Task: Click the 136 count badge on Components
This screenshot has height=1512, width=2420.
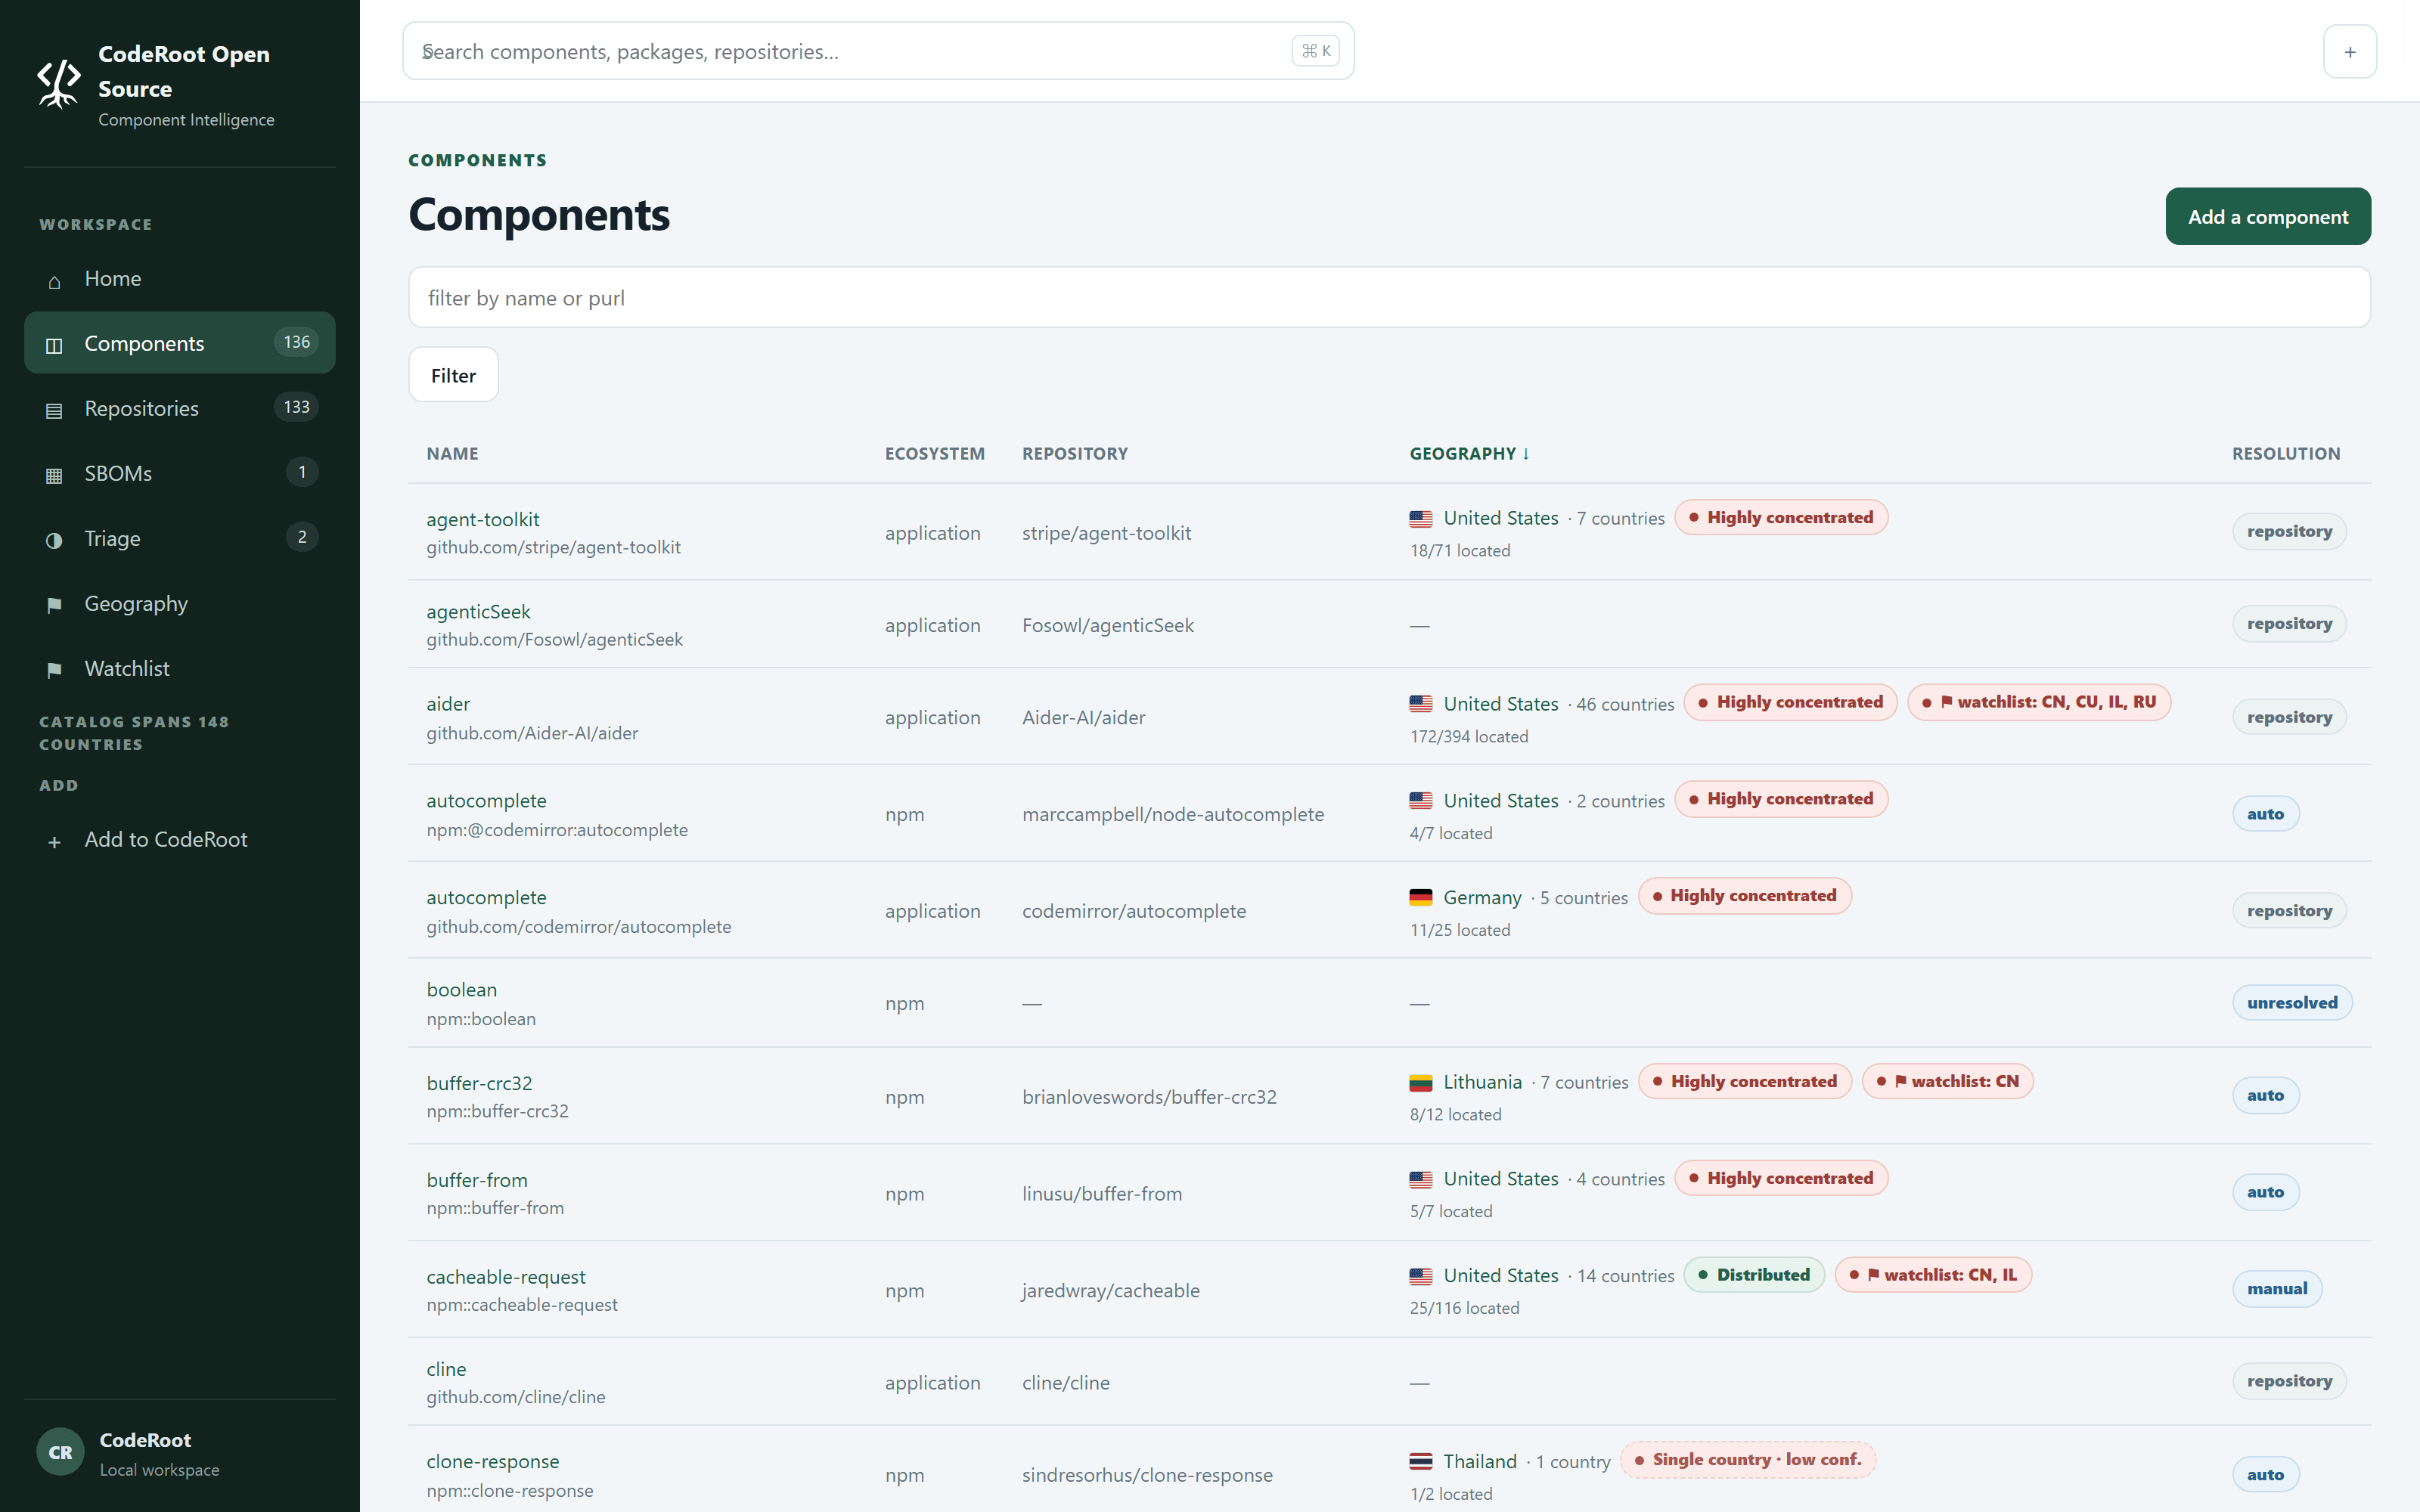Action: click(x=296, y=342)
